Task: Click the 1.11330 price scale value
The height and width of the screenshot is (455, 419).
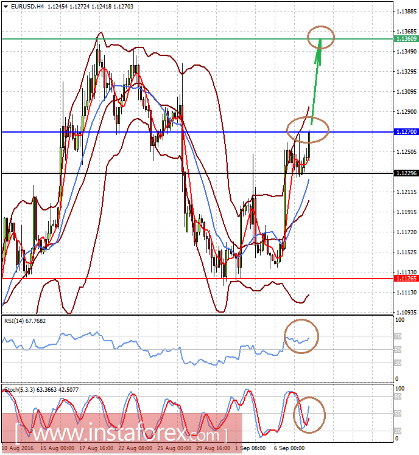Action: [406, 272]
